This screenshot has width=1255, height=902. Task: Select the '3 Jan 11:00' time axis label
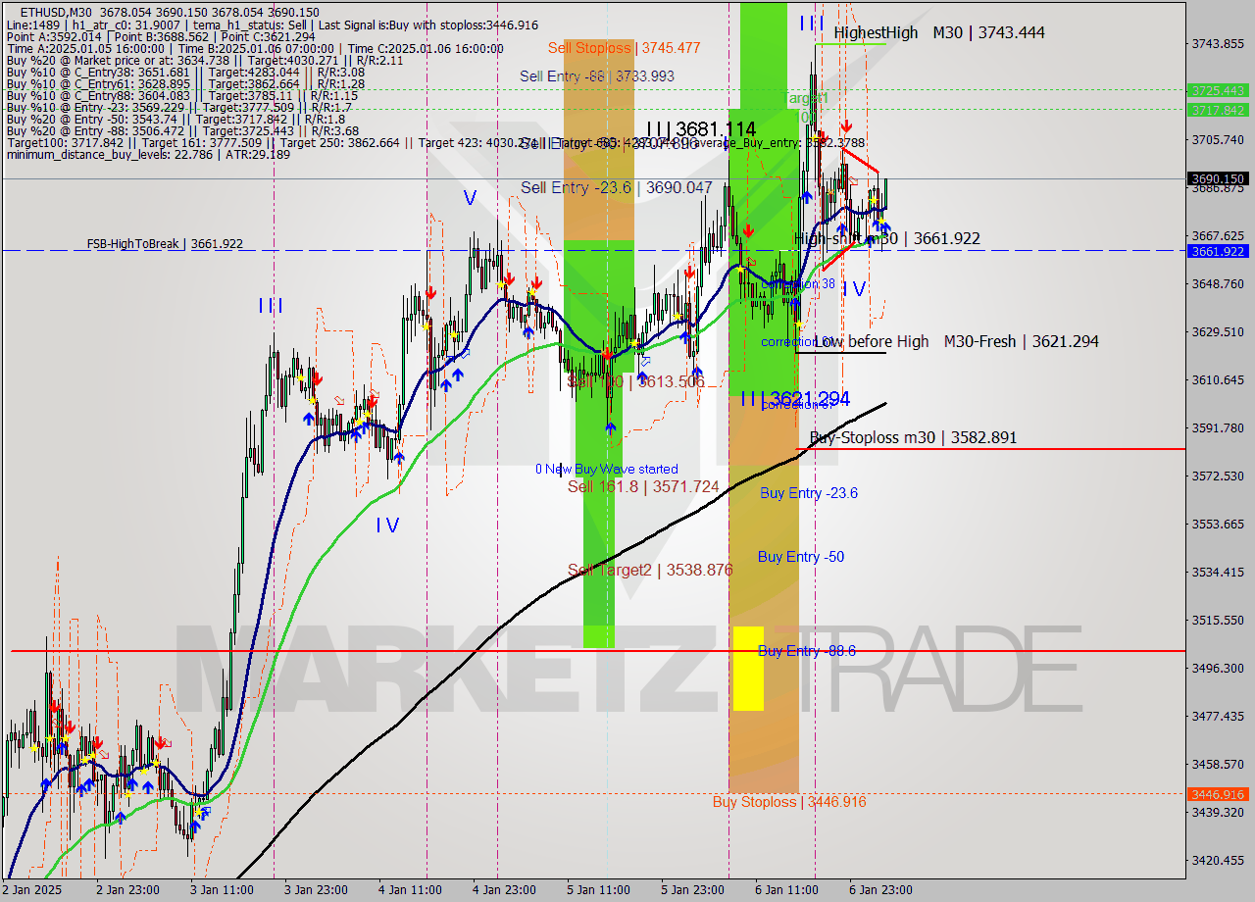[222, 890]
